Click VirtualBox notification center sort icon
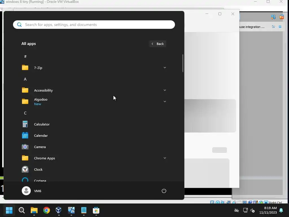Screen dimensions: 289x217 [273, 17]
